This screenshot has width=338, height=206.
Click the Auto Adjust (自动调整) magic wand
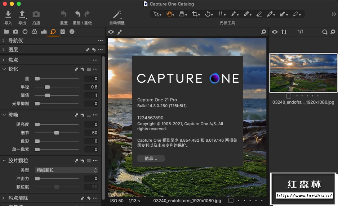tap(117, 14)
